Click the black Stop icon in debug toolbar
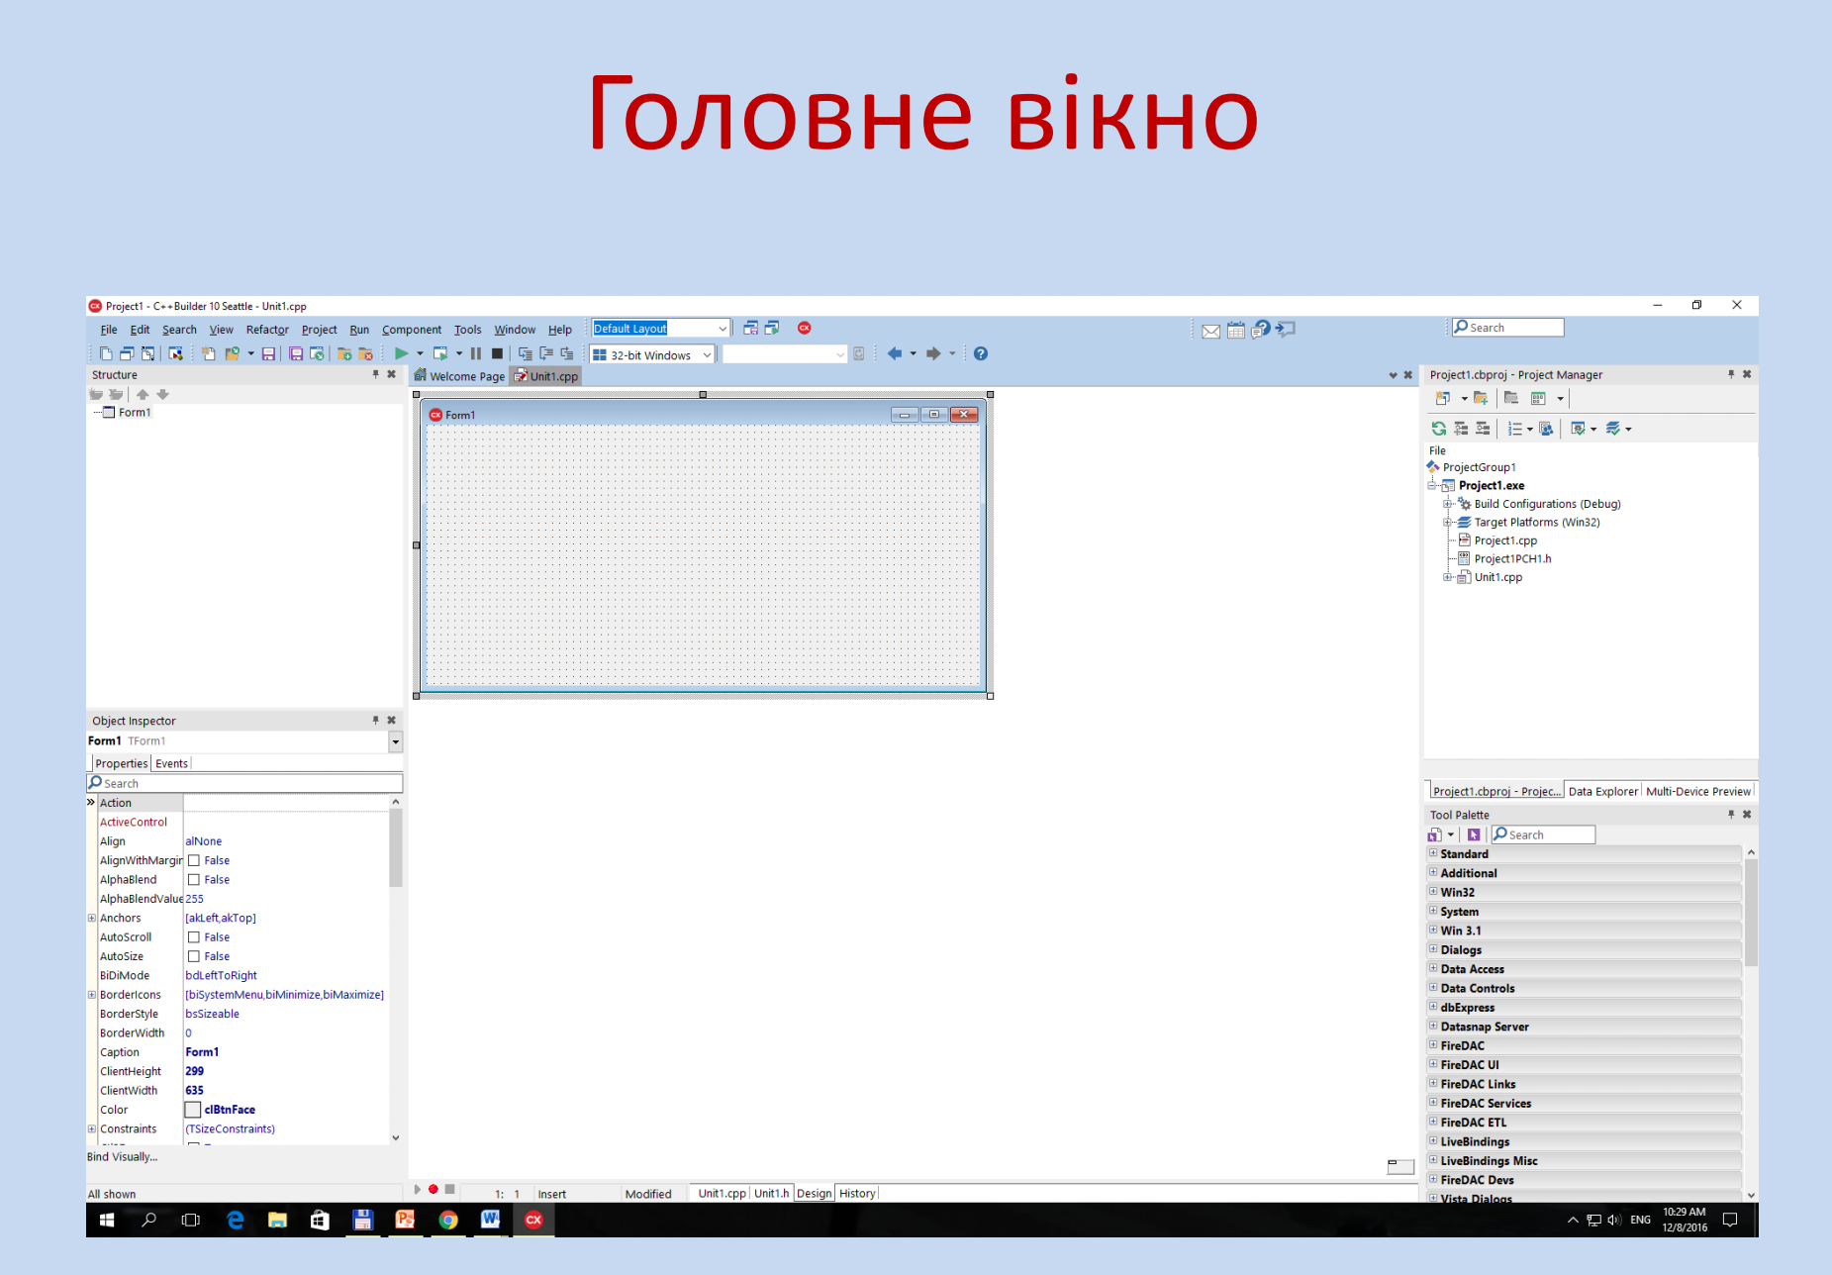Viewport: 1832px width, 1275px height. click(x=497, y=353)
